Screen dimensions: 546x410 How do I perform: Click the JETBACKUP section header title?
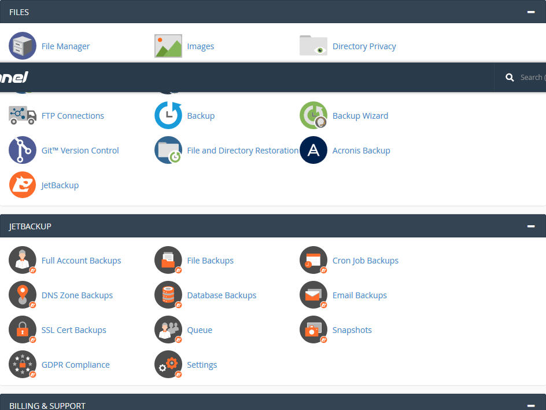[30, 226]
